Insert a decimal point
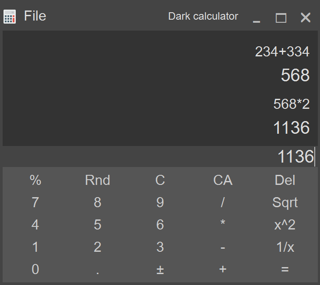The image size is (320, 285). [x=98, y=269]
